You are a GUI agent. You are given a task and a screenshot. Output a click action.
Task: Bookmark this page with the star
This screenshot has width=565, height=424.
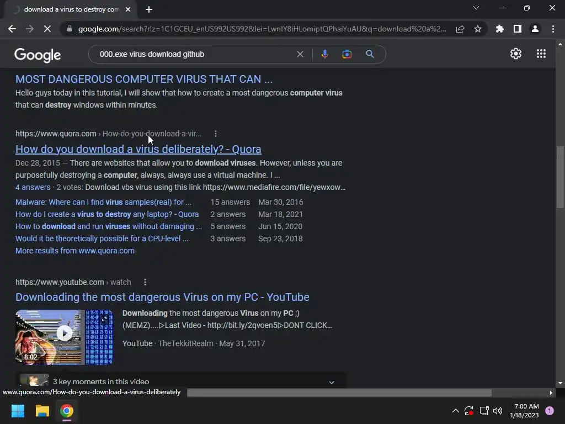(478, 29)
